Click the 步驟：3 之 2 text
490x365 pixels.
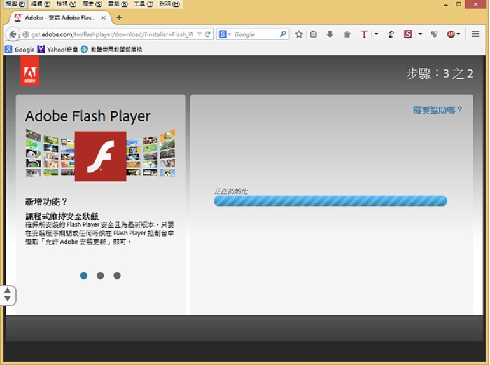pyautogui.click(x=439, y=74)
